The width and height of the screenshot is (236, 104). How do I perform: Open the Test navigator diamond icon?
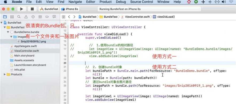(33, 17)
